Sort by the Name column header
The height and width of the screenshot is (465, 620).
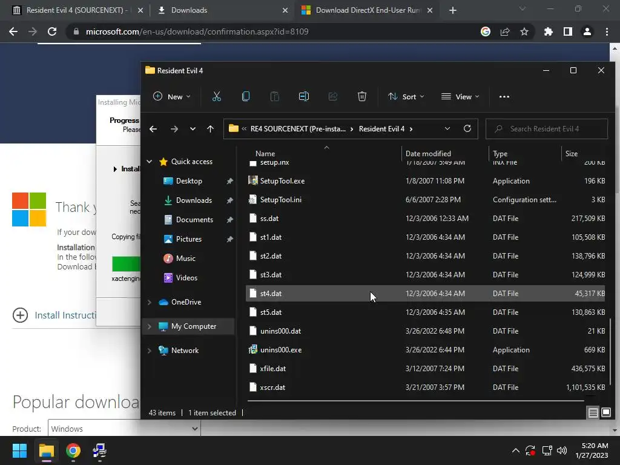point(265,153)
